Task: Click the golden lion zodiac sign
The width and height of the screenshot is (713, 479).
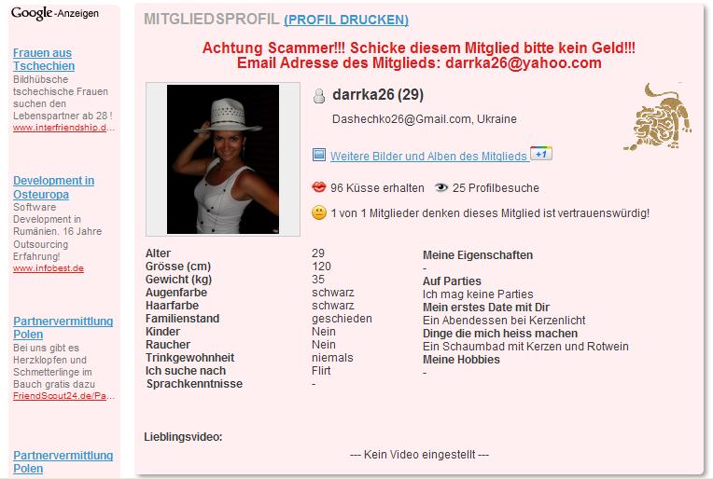Action: click(x=658, y=116)
